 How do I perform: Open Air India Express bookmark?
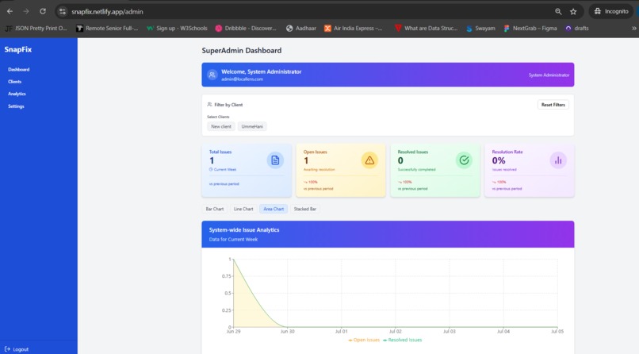[354, 28]
